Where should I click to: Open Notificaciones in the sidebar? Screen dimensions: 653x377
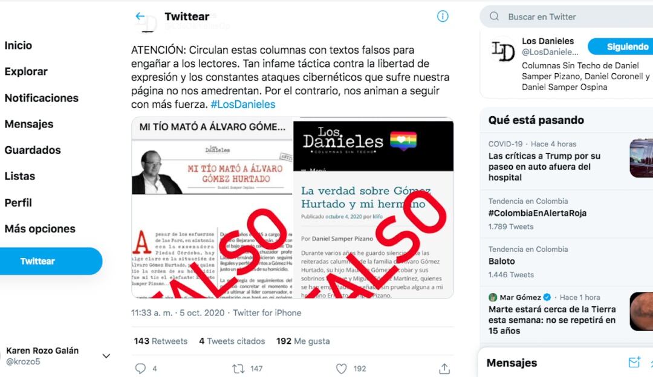[41, 98]
